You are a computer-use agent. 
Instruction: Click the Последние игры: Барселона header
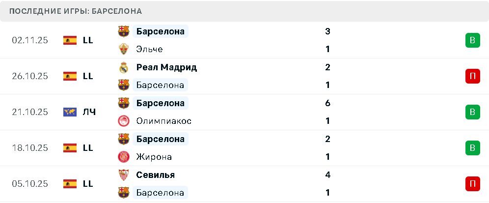coord(76,11)
